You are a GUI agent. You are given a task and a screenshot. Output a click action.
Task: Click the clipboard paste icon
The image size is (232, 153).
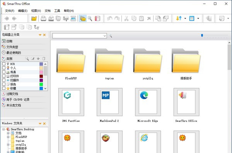(x=142, y=18)
